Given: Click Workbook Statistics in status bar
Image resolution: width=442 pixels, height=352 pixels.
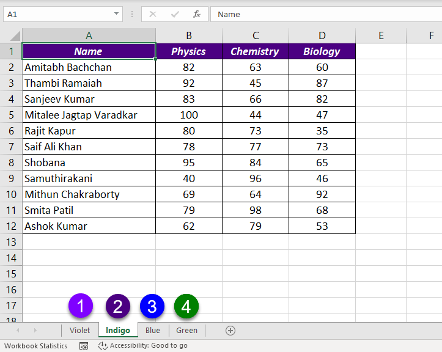Looking at the screenshot, I should 36,346.
